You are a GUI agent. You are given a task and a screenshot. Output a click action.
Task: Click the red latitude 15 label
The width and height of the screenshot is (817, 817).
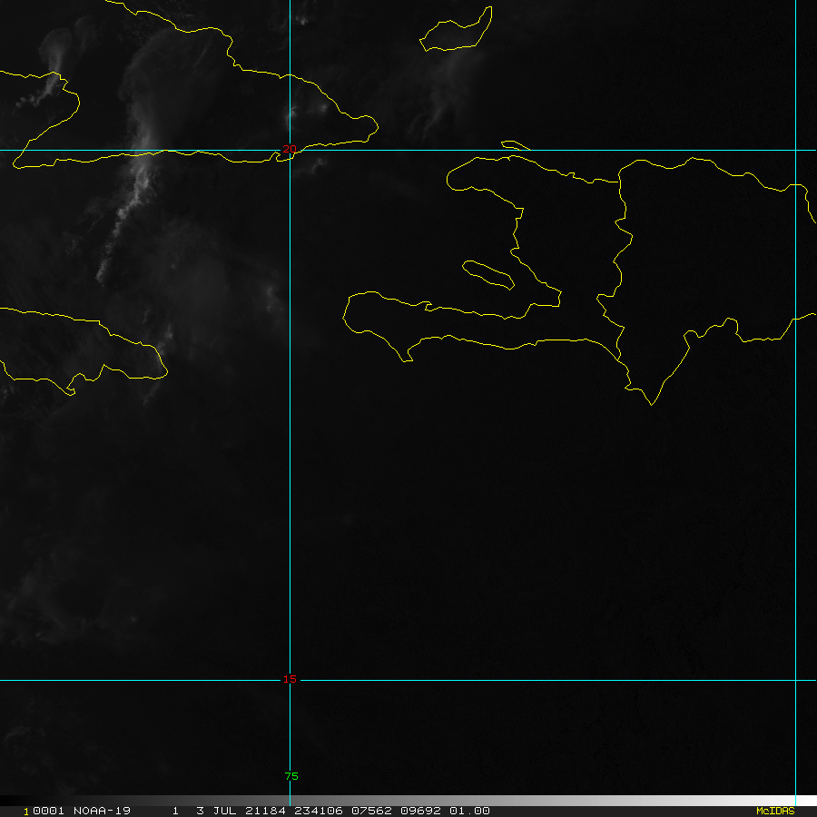pyautogui.click(x=290, y=679)
